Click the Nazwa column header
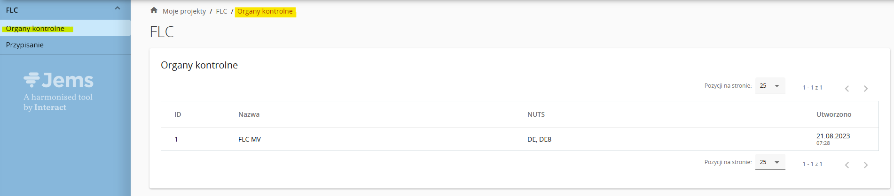Image resolution: width=894 pixels, height=196 pixels. [249, 114]
